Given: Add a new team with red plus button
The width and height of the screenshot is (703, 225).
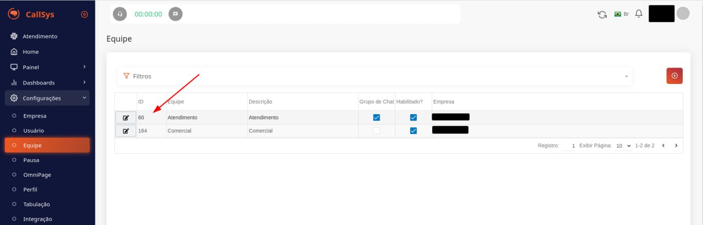Looking at the screenshot, I should click(x=674, y=76).
